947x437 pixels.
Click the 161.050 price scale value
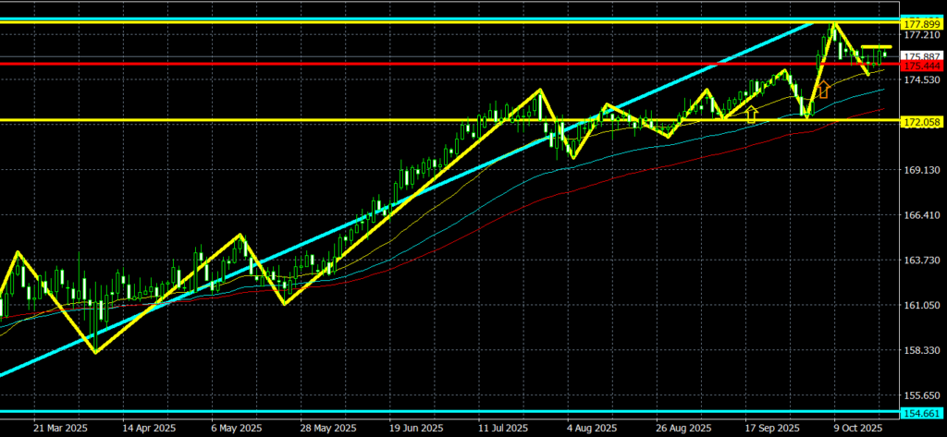click(922, 306)
